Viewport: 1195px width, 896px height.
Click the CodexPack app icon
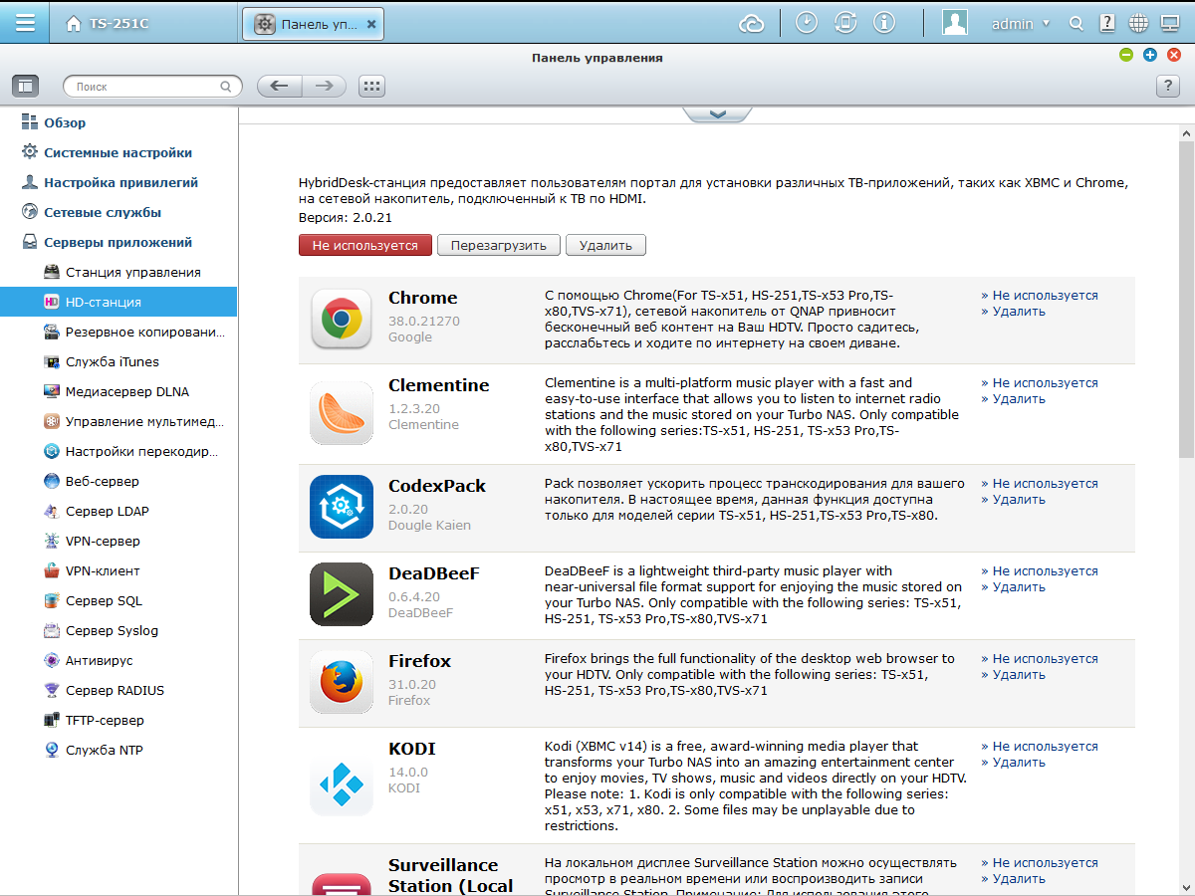coord(342,507)
